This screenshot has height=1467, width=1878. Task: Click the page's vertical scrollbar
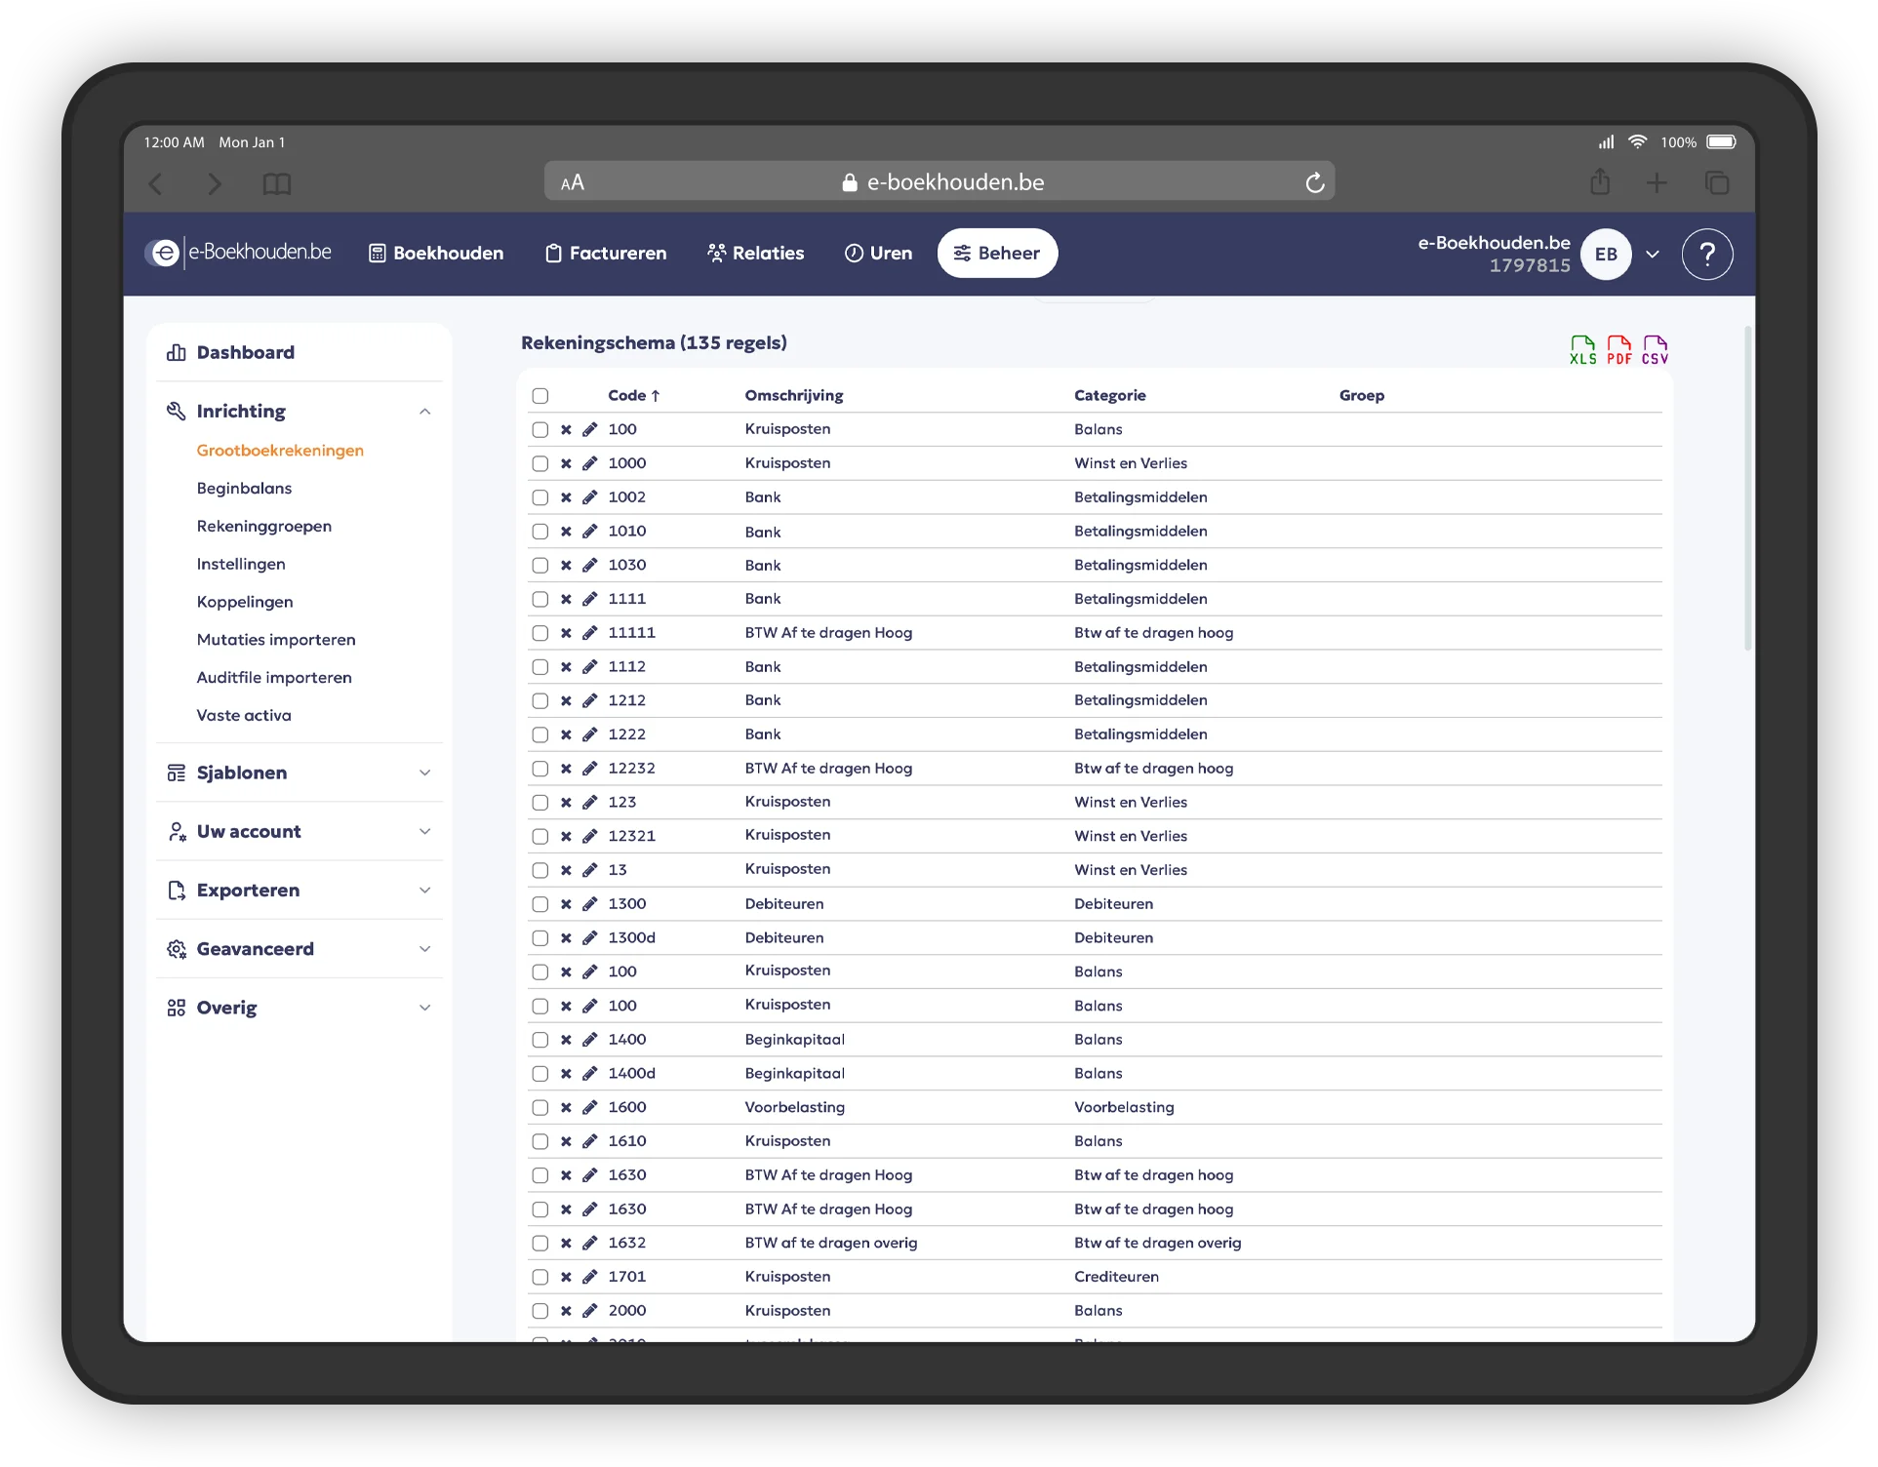click(1747, 488)
